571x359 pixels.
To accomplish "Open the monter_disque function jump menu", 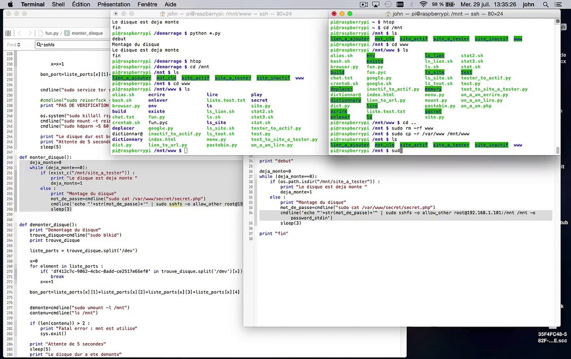I will point(87,33).
